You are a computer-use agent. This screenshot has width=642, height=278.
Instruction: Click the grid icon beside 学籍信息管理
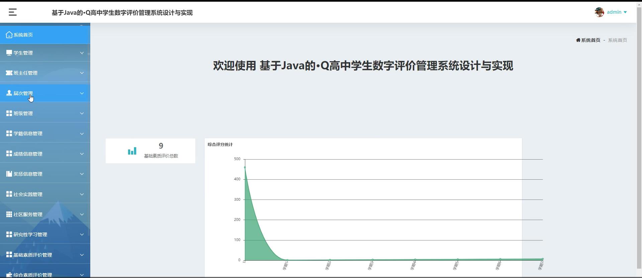9,133
